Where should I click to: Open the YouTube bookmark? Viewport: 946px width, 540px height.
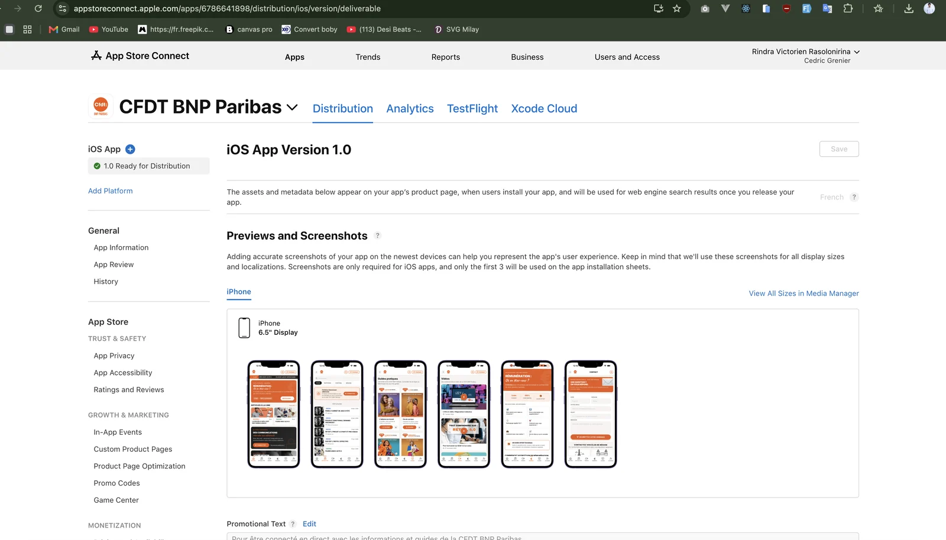pos(109,29)
